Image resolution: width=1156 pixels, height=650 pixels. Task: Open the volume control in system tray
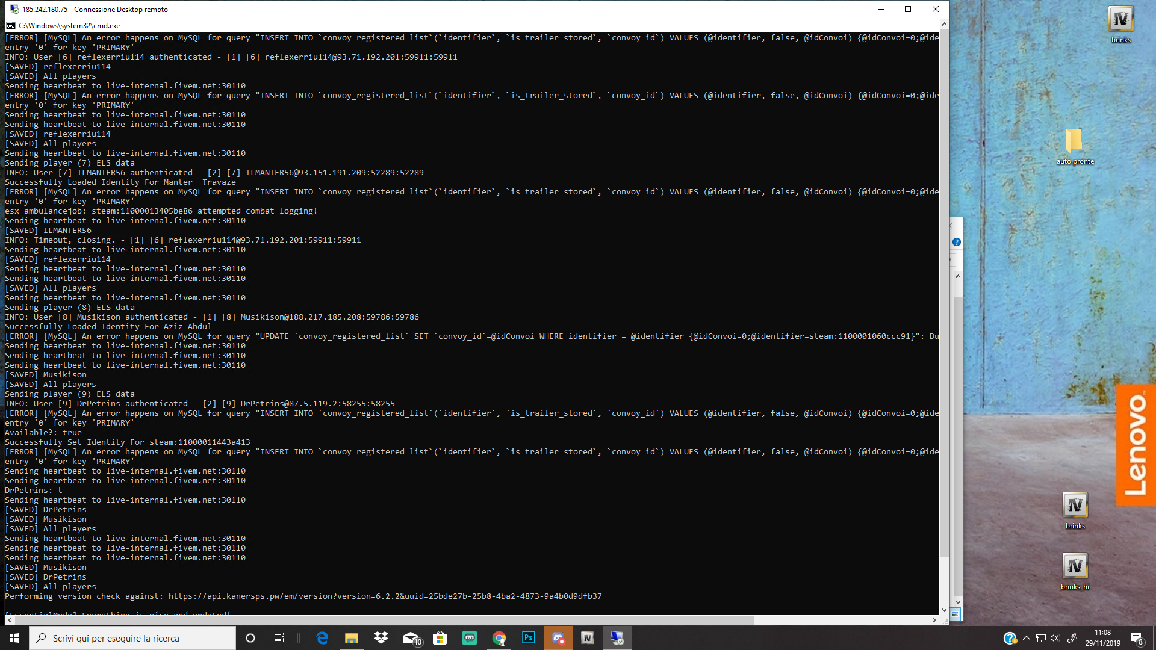click(1055, 638)
